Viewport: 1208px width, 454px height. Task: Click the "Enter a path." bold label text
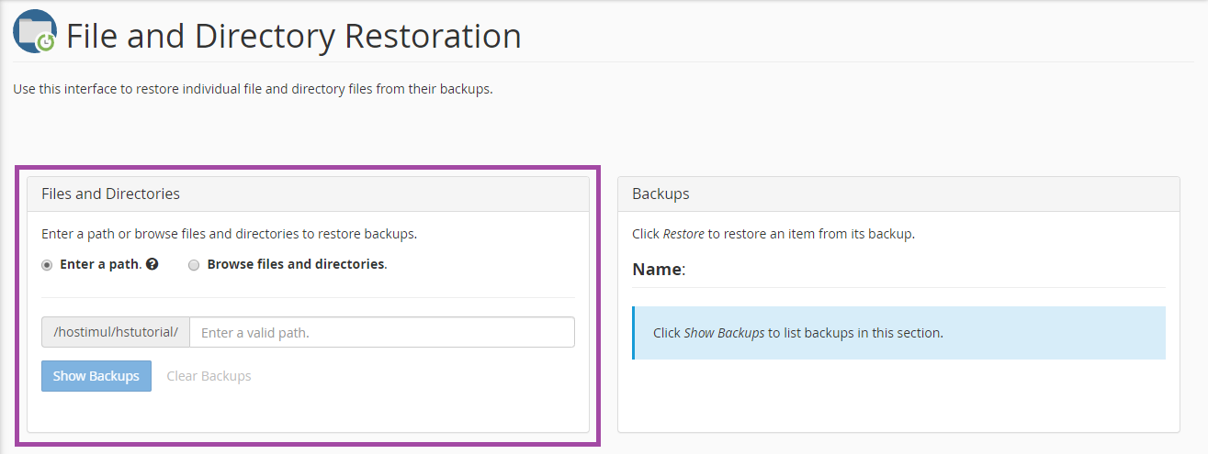coord(100,264)
